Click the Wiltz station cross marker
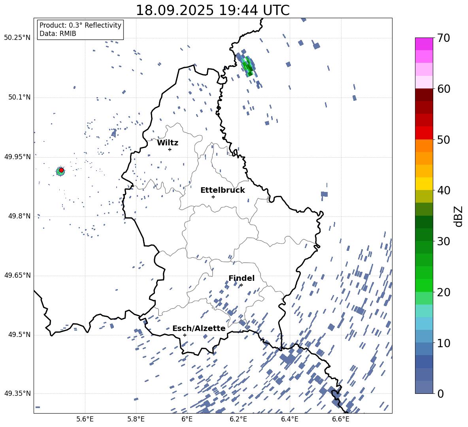This screenshot has width=468, height=427. [170, 149]
